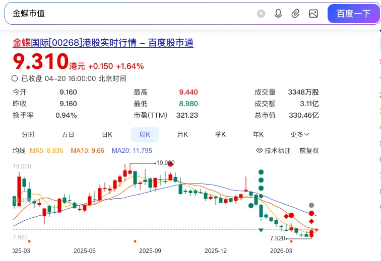
Task: Focus the 金蝶市值 search field
Action: pyautogui.click(x=131, y=14)
